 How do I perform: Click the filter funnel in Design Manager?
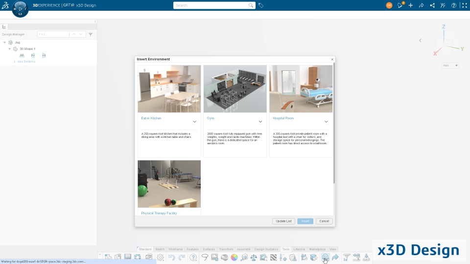click(91, 34)
